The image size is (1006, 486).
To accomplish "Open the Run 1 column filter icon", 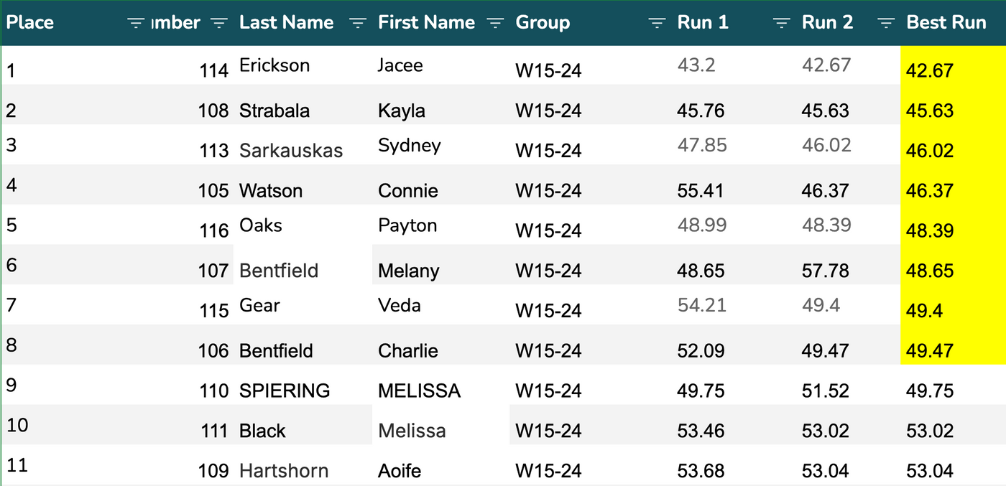I will pos(781,23).
